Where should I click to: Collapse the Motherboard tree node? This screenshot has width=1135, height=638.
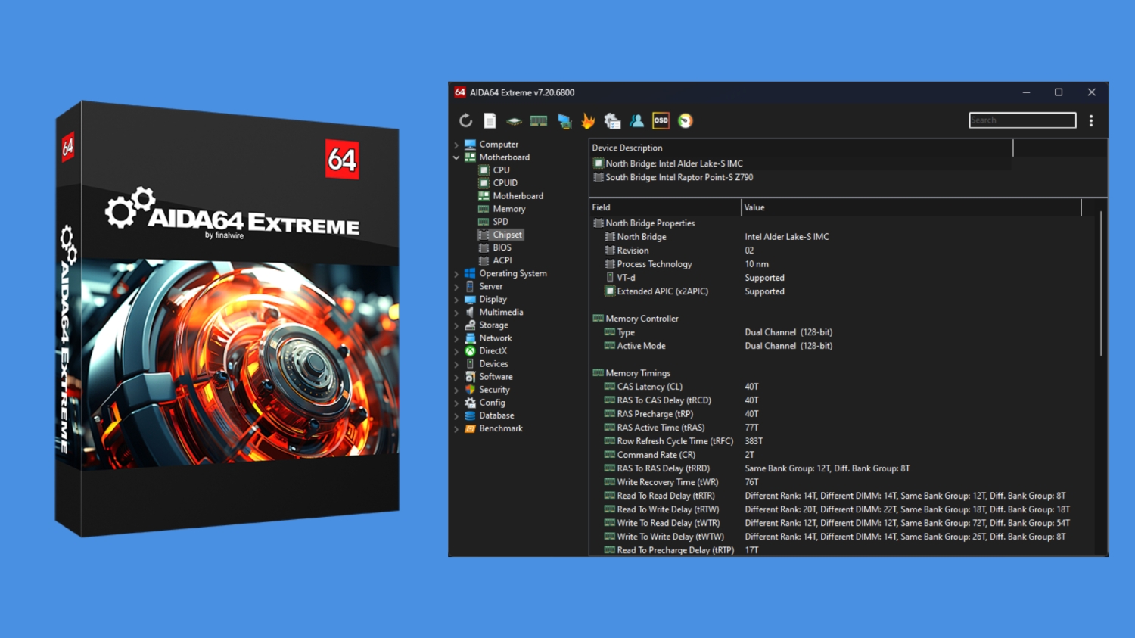(456, 157)
